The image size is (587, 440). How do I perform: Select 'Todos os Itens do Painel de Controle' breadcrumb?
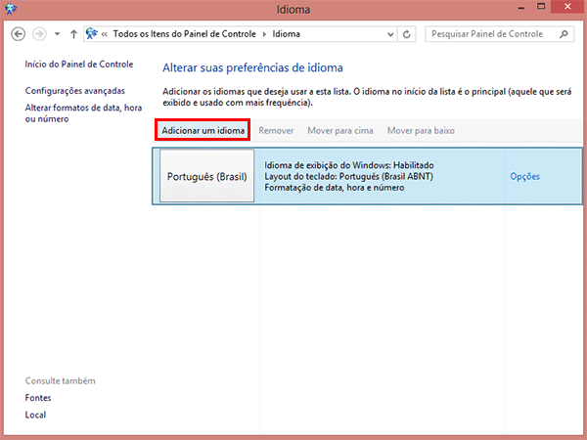tap(185, 34)
